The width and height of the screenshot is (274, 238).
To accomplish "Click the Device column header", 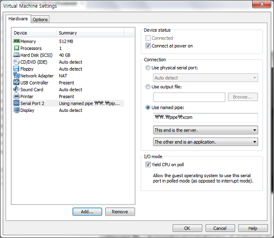I will [x=35, y=33].
